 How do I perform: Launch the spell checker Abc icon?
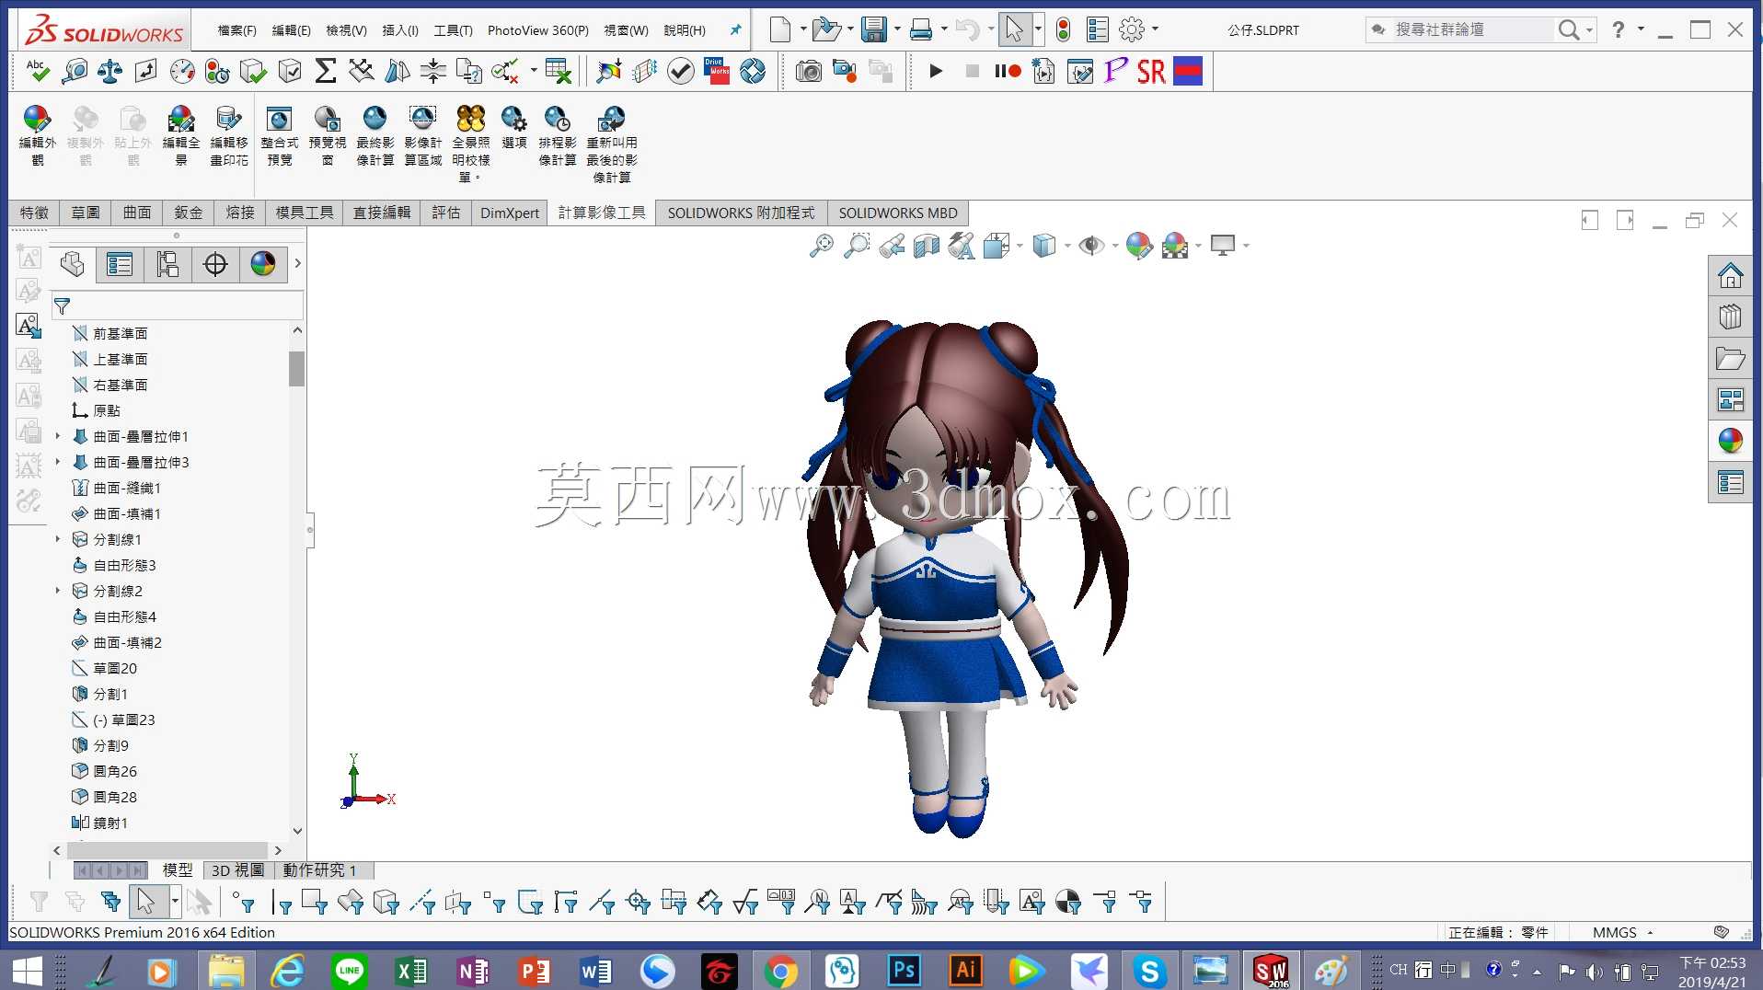38,71
